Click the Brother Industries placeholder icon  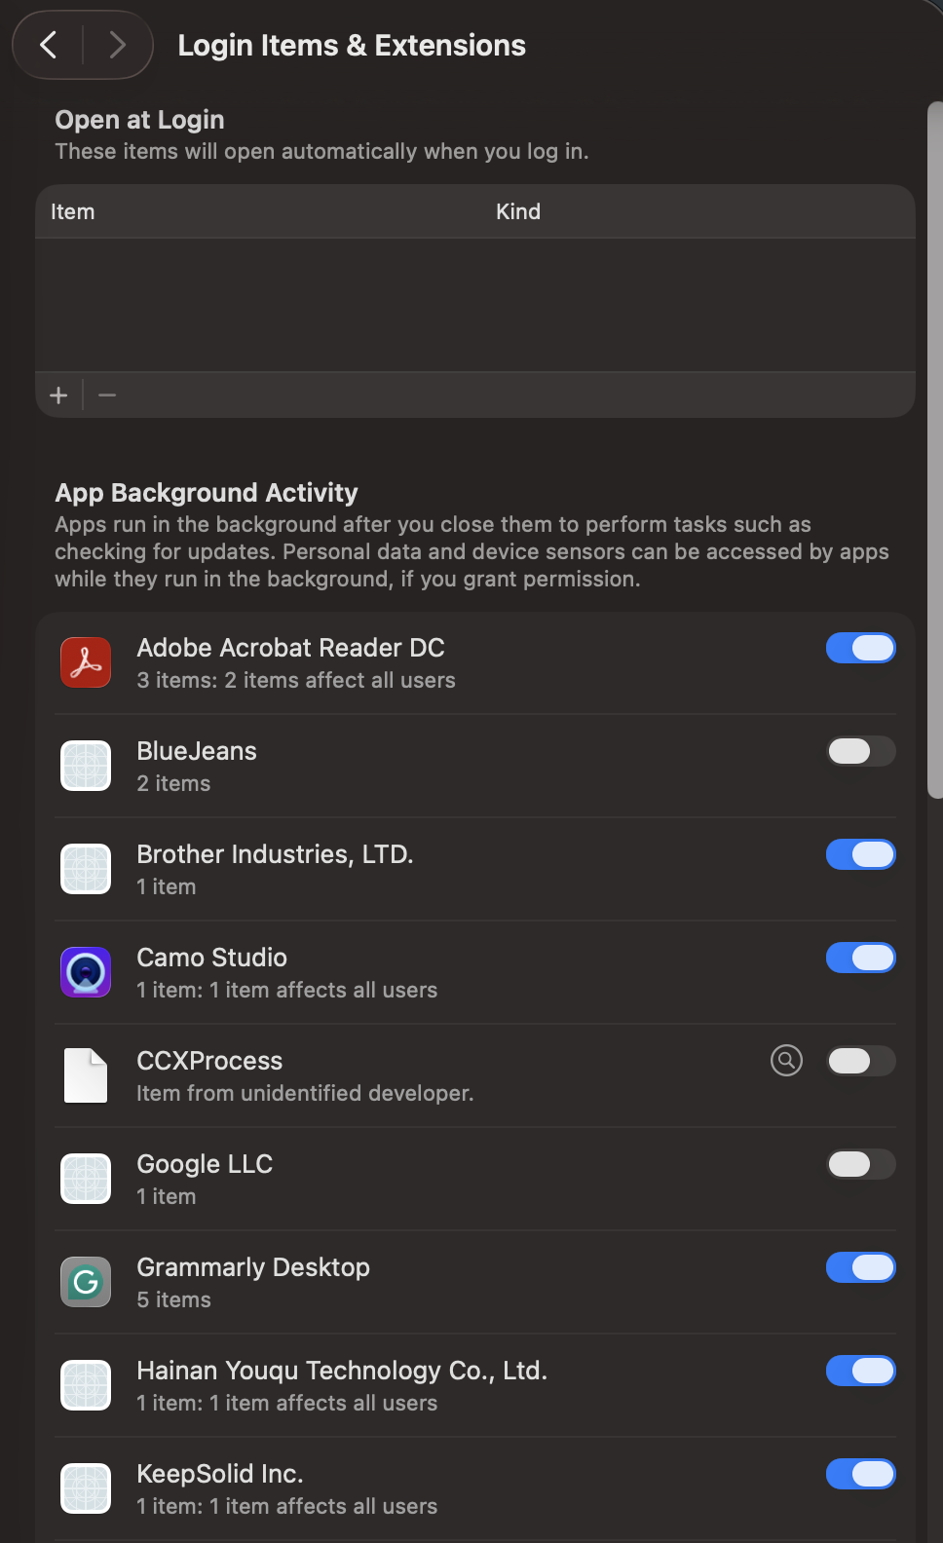[86, 869]
